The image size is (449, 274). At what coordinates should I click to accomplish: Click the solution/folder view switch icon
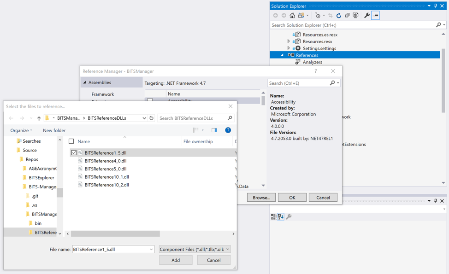tap(301, 16)
